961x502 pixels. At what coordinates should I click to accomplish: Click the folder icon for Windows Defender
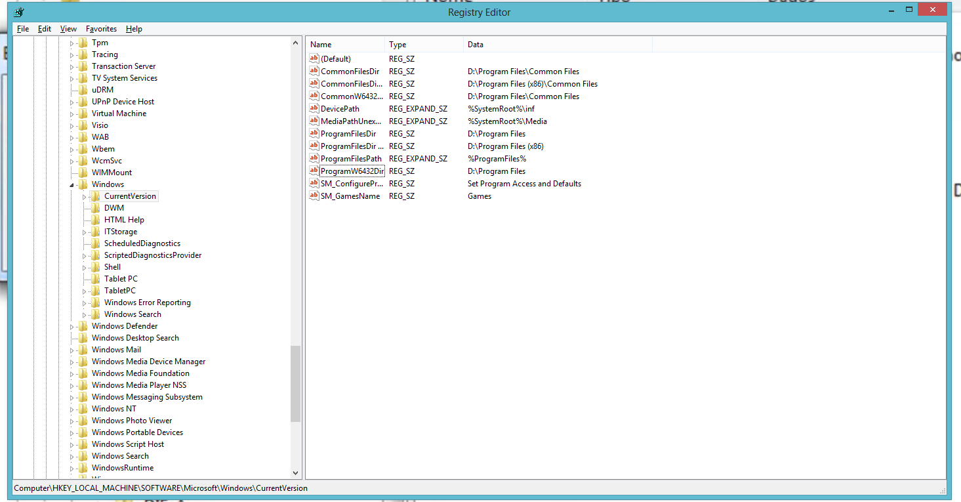[x=83, y=326]
